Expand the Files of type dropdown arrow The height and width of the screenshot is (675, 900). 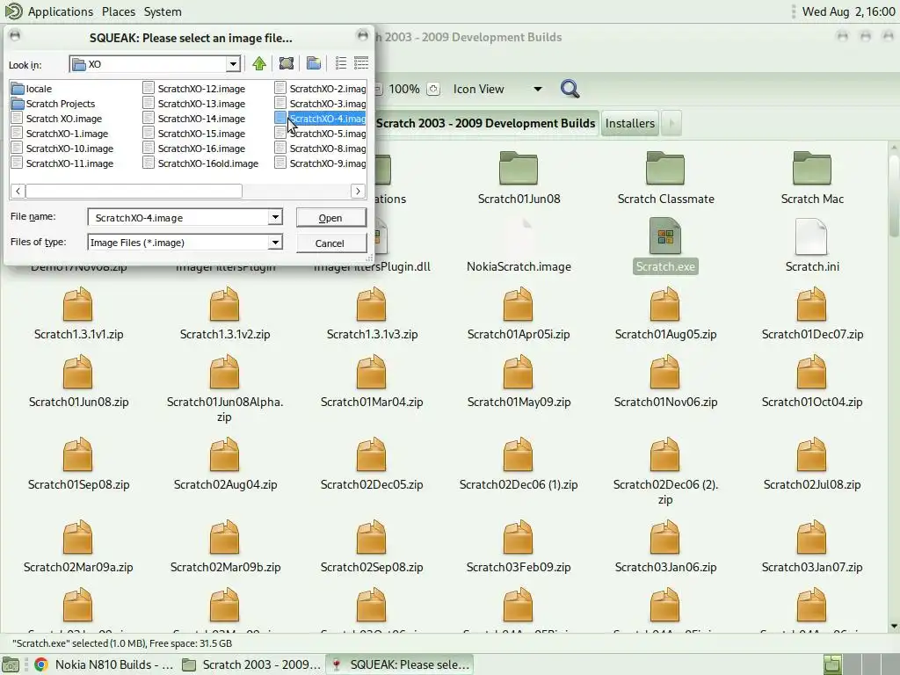pyautogui.click(x=275, y=243)
